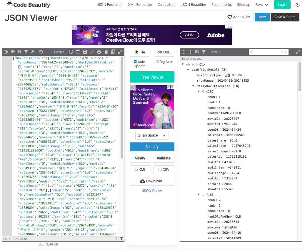This screenshot has width=305, height=249.
Task: Collapse array item 1 {18}
Action: (x=199, y=194)
